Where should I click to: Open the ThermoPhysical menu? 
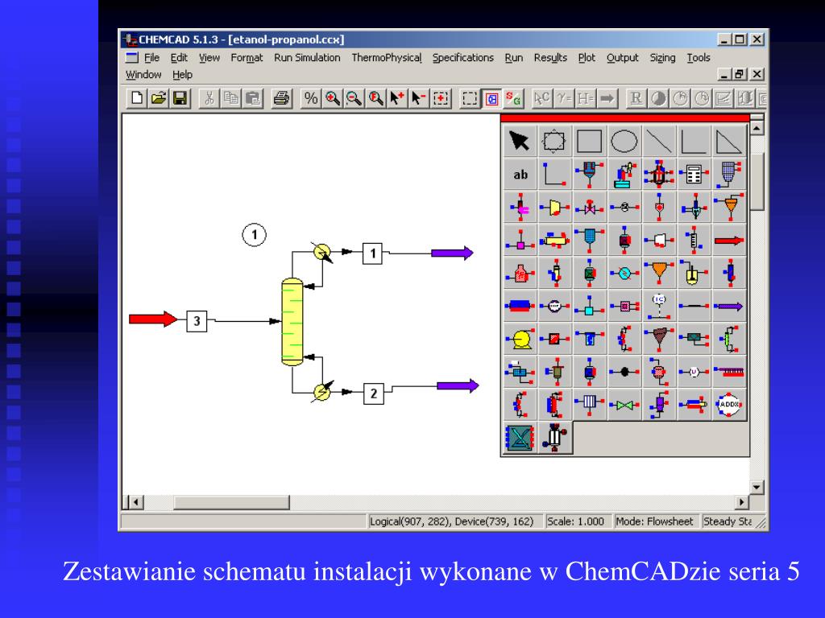386,58
